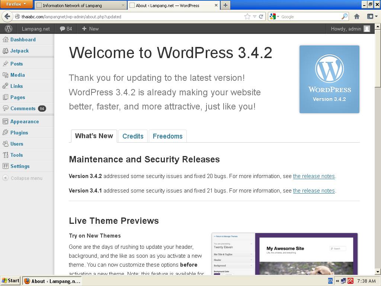Click the Live Theme Previews screenshot image
The image size is (381, 286).
point(285,254)
